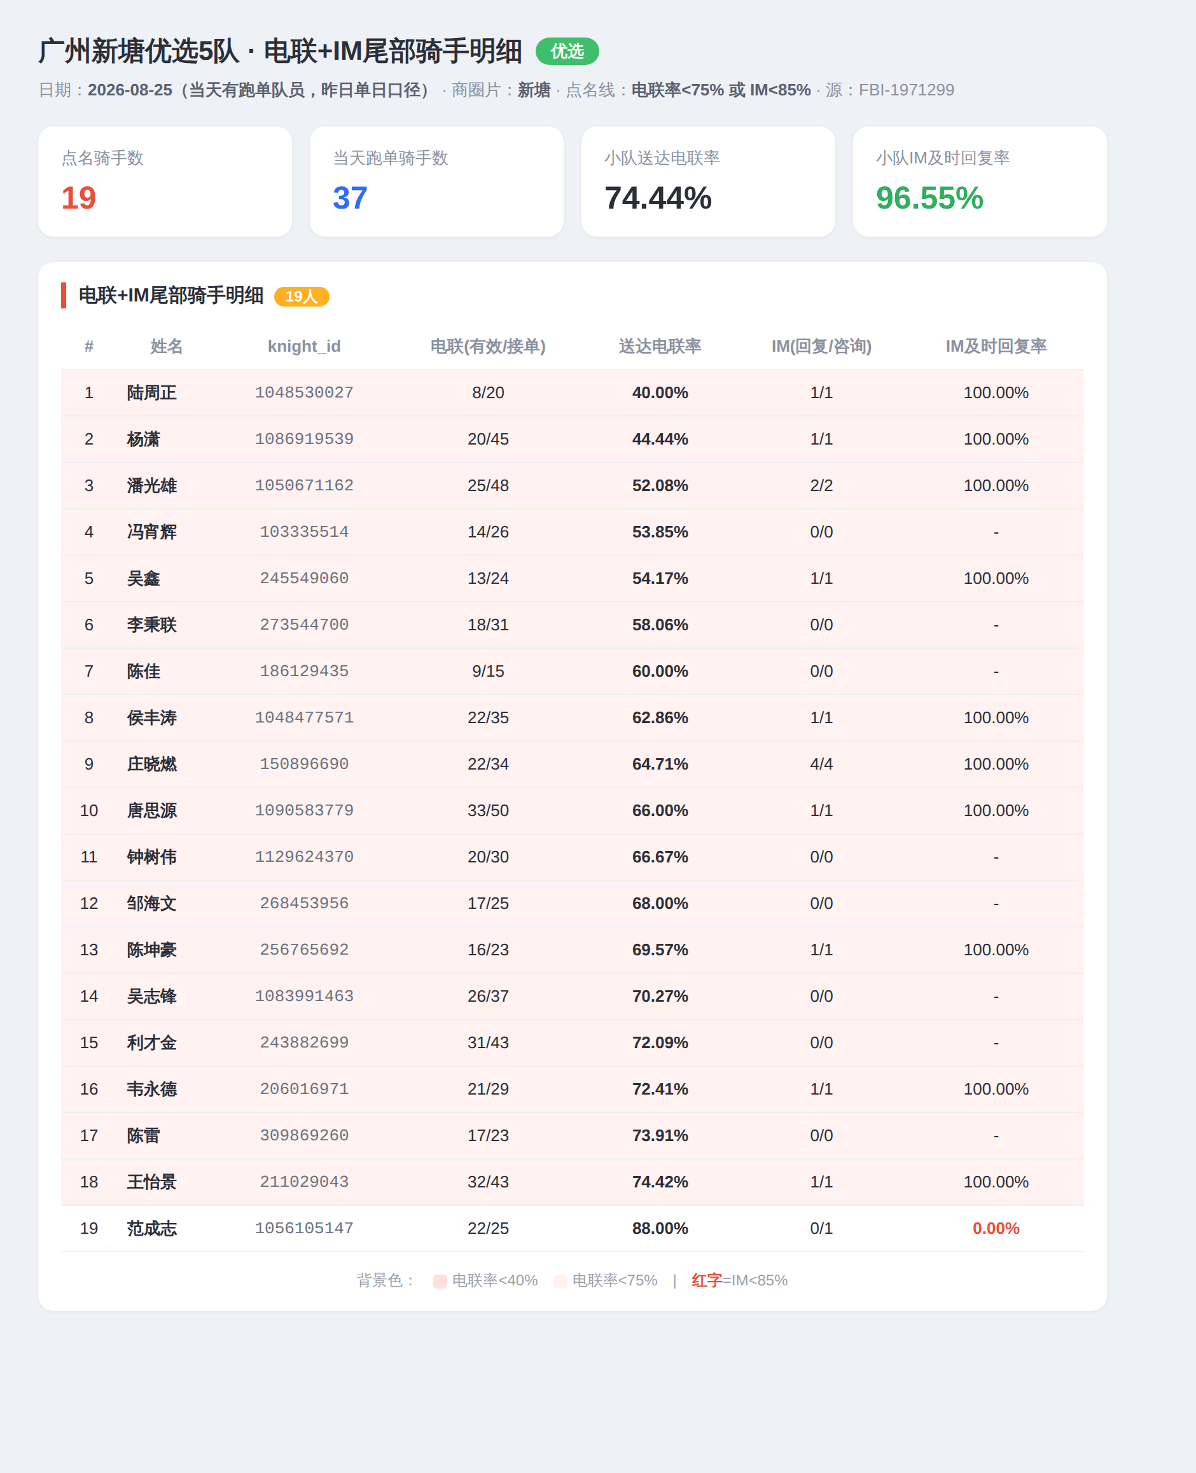Click the 21/29 call count cell

click(488, 1089)
